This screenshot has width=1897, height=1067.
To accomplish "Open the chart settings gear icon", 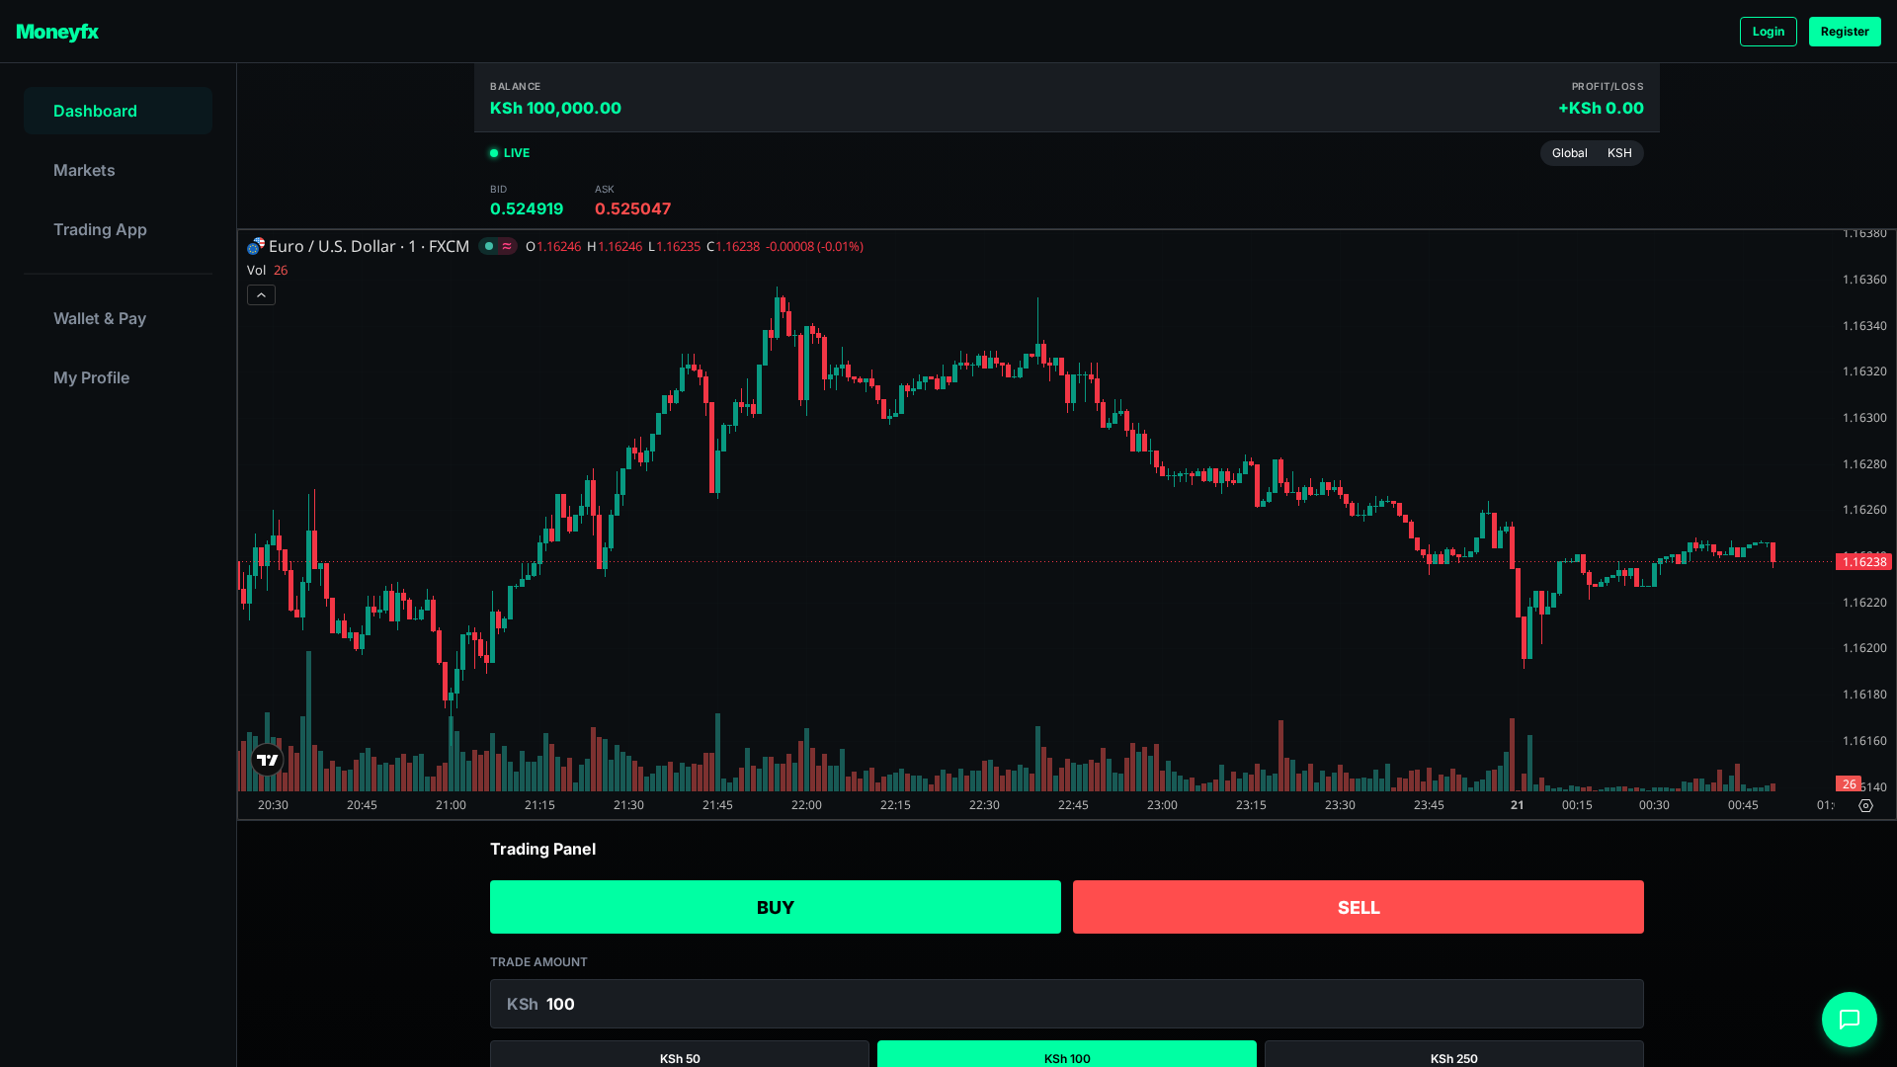I will coord(1865,805).
